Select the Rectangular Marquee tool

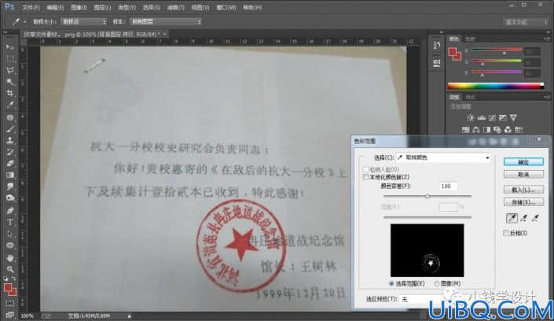10,58
